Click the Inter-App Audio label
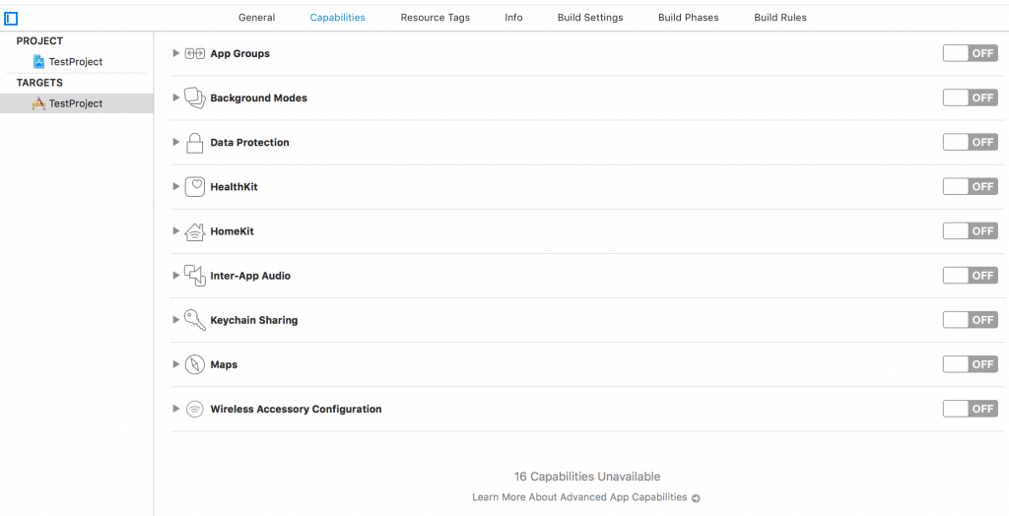 (250, 276)
